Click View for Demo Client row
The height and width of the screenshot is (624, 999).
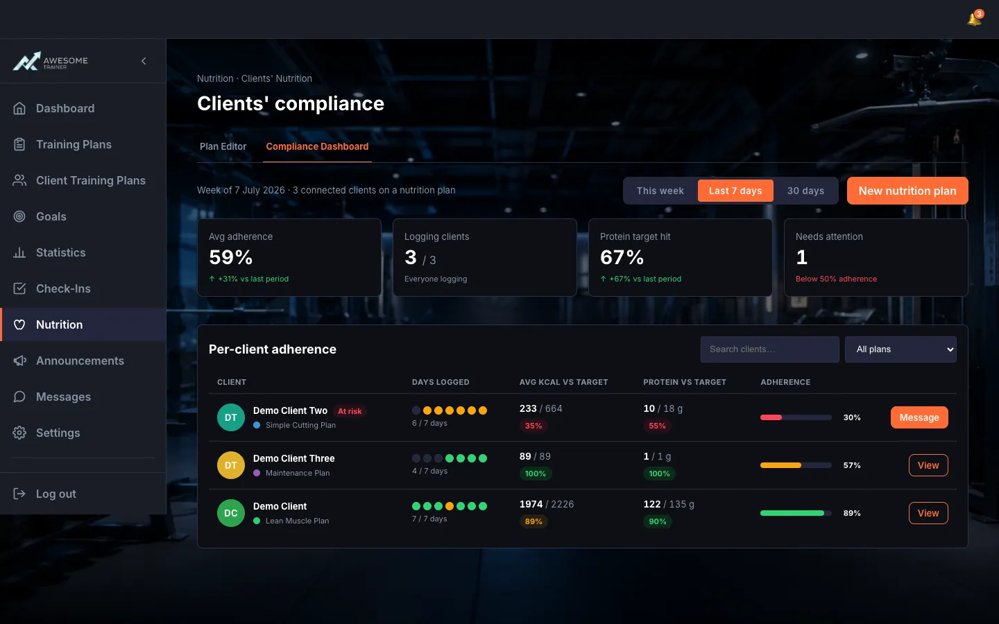[x=928, y=513]
